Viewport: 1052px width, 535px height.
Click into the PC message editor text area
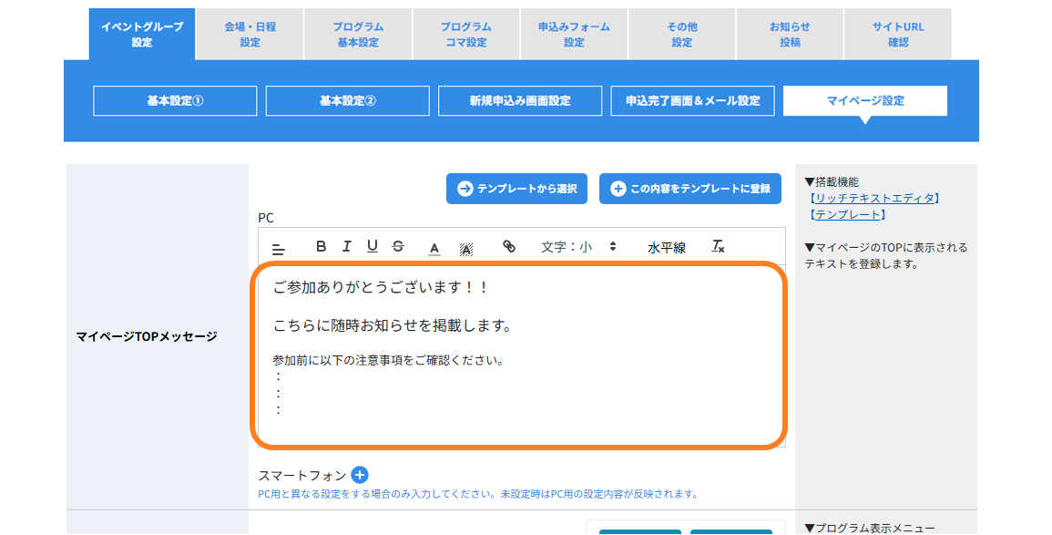point(521,355)
